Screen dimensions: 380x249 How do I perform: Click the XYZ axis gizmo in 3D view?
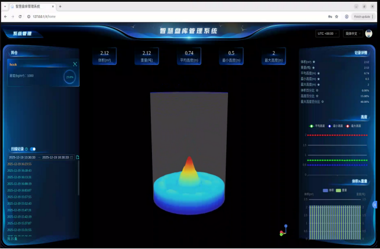point(283,230)
